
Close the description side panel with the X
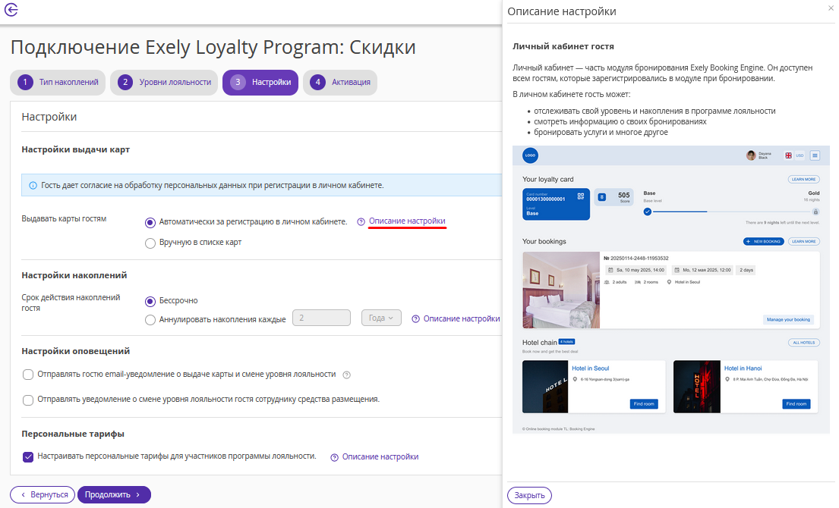pos(831,7)
